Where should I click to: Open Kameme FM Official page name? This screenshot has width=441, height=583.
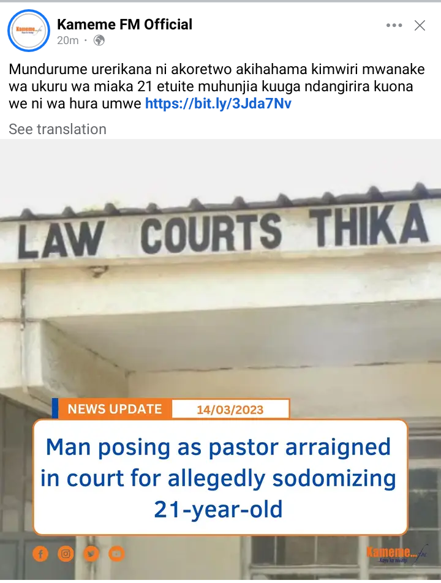click(124, 24)
